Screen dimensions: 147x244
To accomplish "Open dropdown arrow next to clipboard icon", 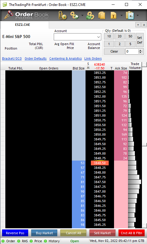I will click(x=137, y=15).
